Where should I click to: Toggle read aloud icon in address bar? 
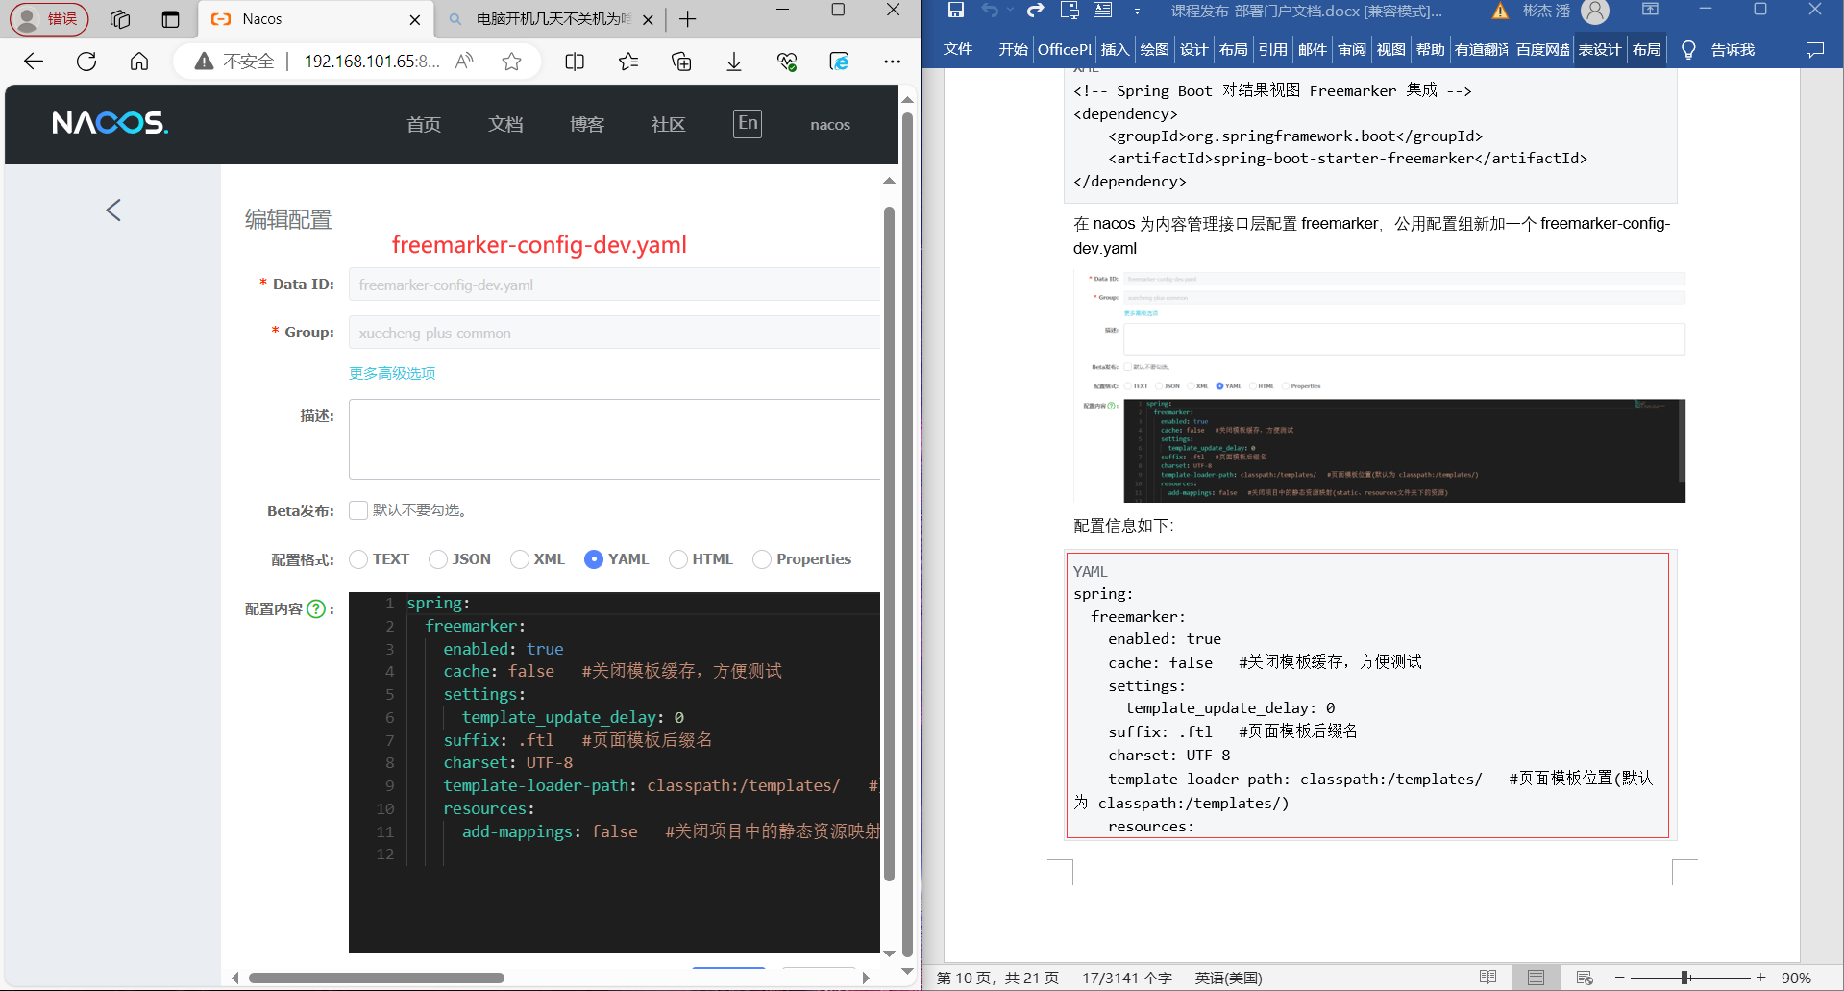coord(464,62)
